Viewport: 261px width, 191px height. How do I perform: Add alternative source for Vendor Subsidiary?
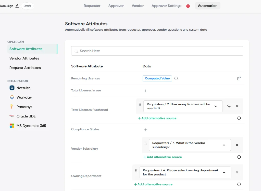coord(163,157)
